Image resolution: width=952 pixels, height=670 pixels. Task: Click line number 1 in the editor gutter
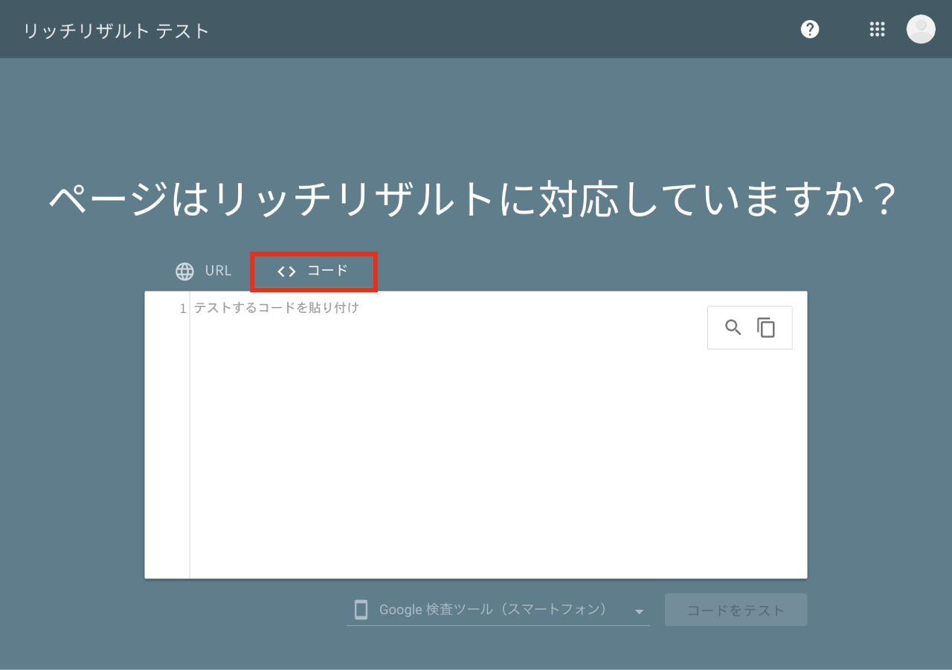(x=183, y=309)
